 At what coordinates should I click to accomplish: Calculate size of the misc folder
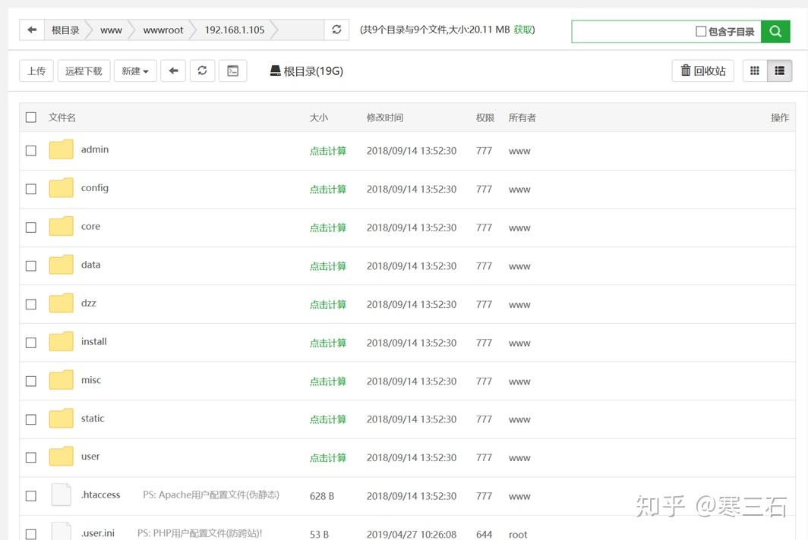click(x=328, y=381)
